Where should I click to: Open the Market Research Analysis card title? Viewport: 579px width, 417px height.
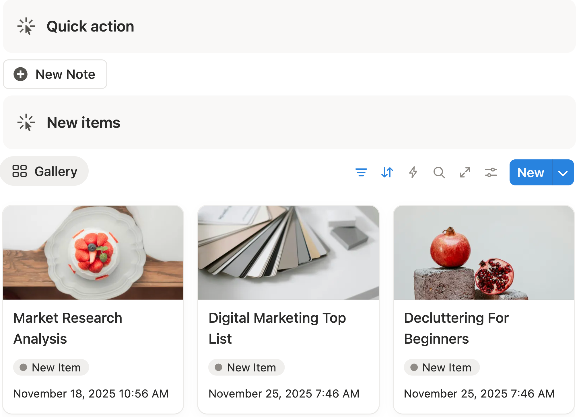click(68, 328)
